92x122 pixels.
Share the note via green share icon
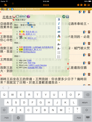click(x=64, y=17)
